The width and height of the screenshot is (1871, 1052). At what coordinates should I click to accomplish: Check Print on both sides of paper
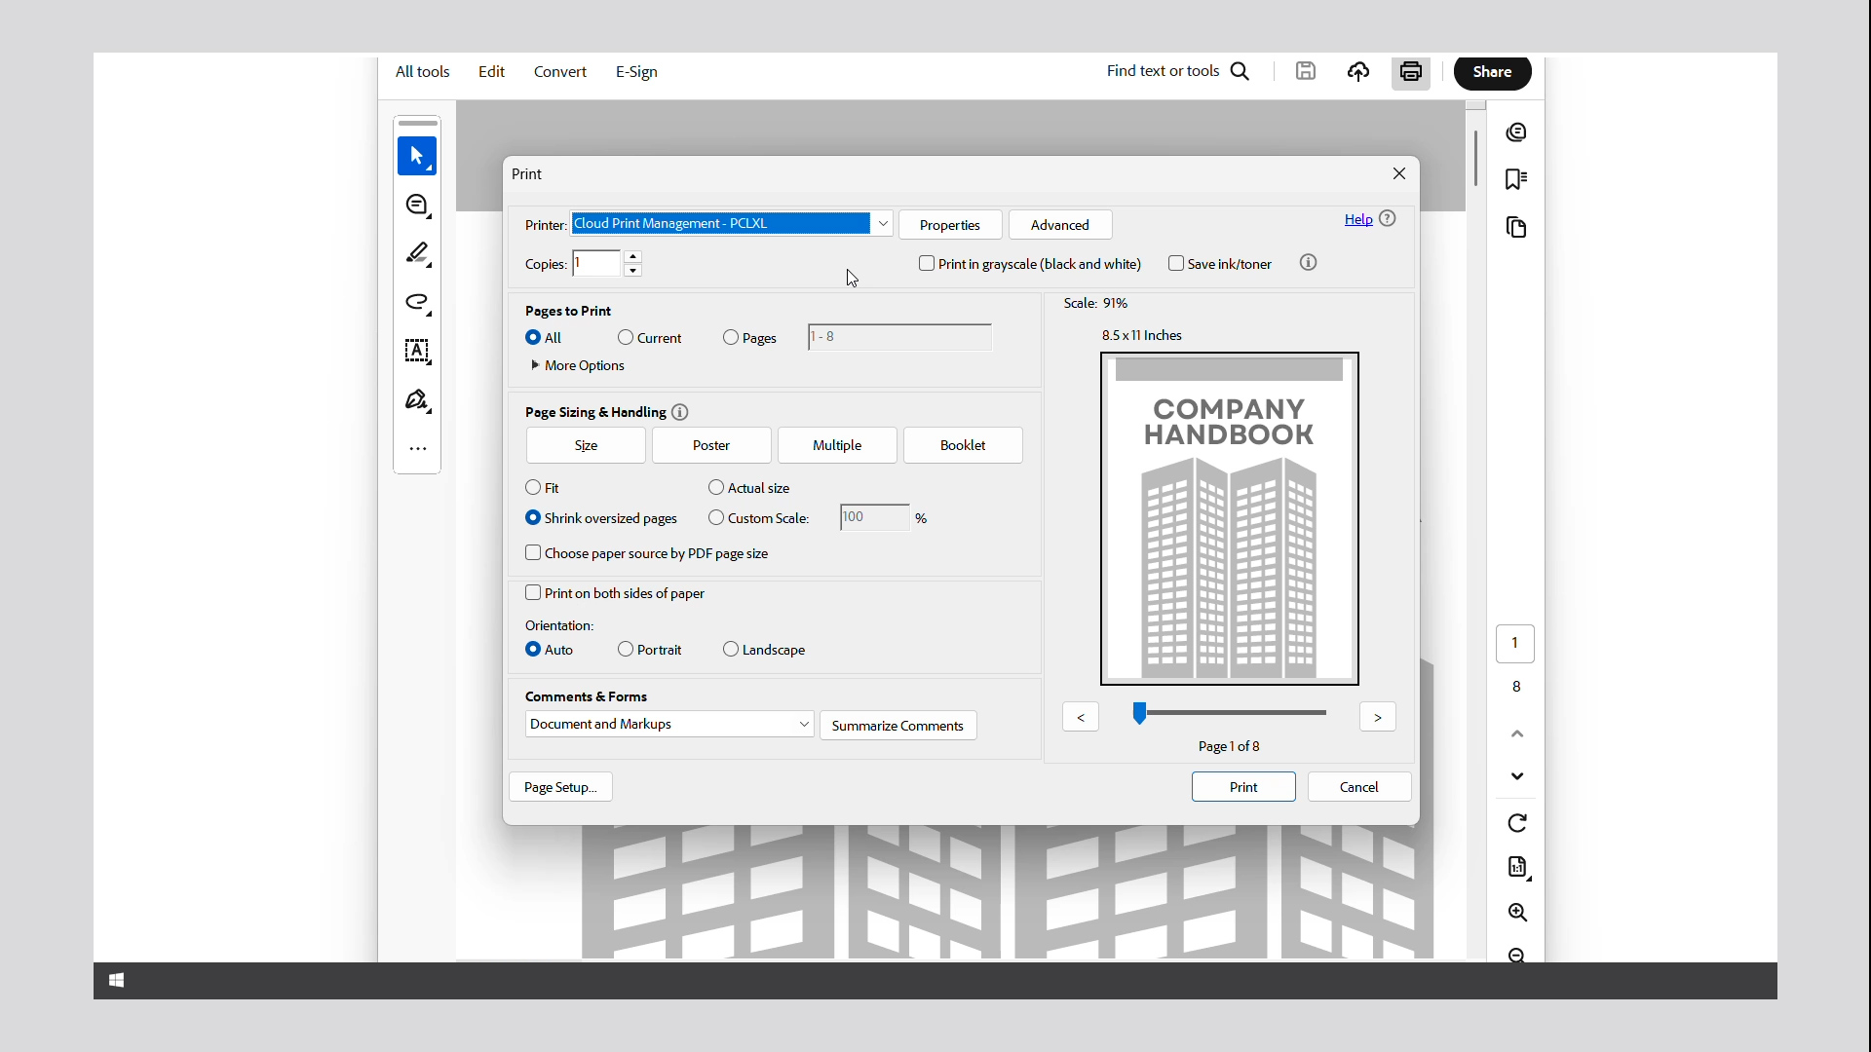point(533,593)
